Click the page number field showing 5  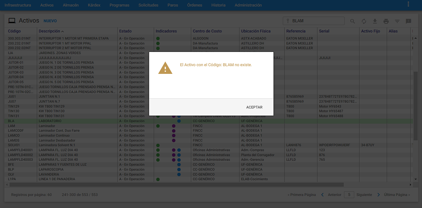tap(349, 195)
